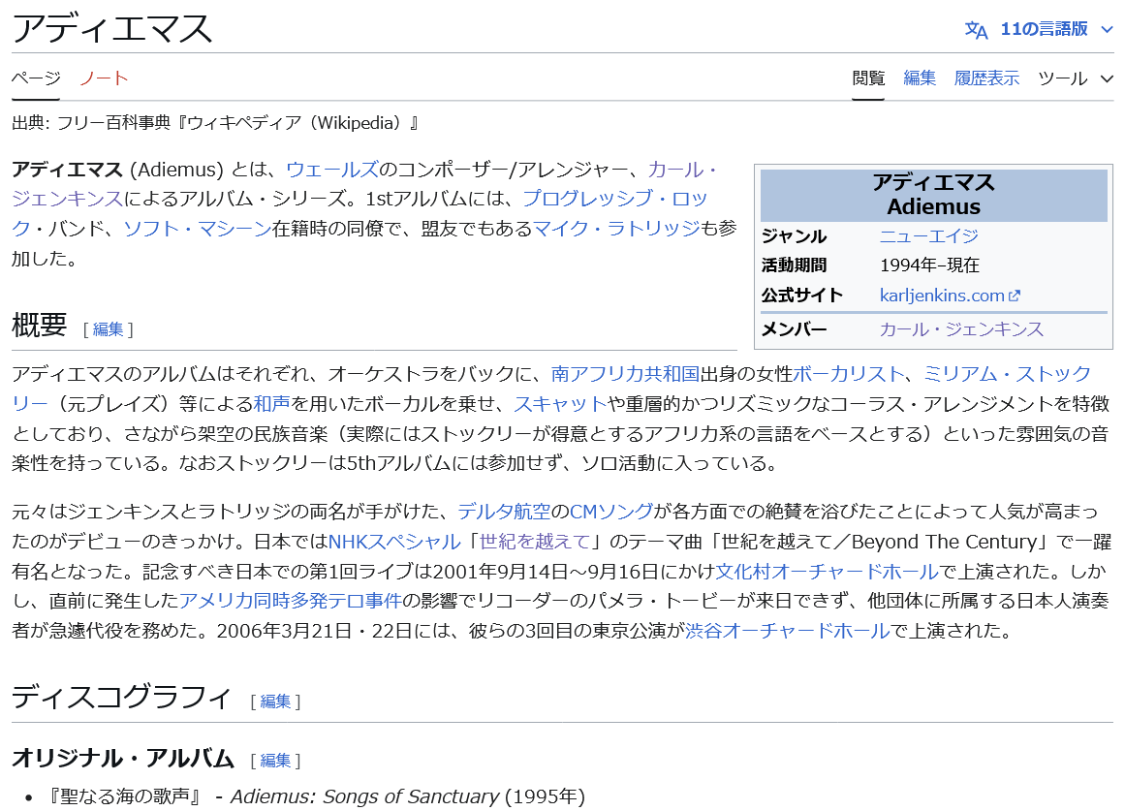Open the NHKスペシャル link

coord(393,541)
